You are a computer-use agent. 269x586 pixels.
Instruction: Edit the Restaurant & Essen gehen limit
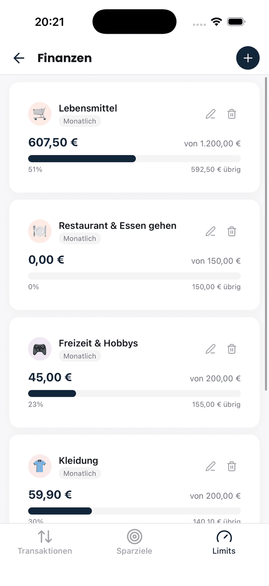pos(210,231)
